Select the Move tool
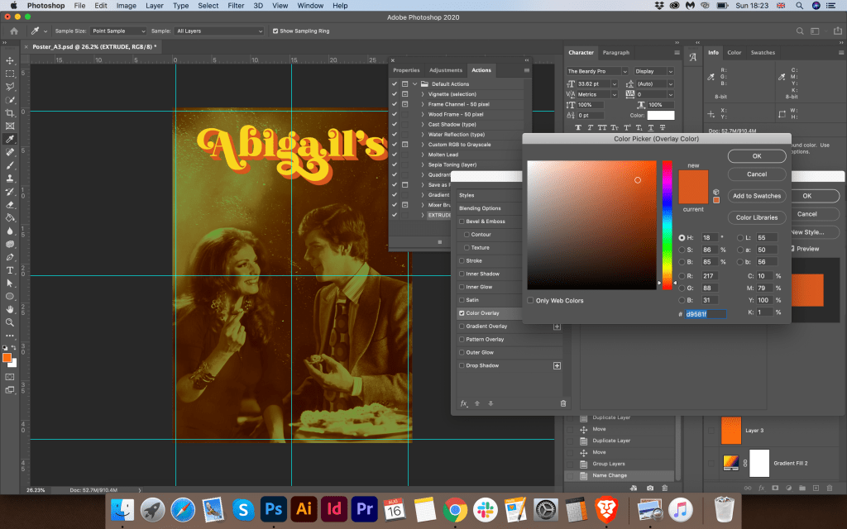847x529 pixels. (x=10, y=60)
